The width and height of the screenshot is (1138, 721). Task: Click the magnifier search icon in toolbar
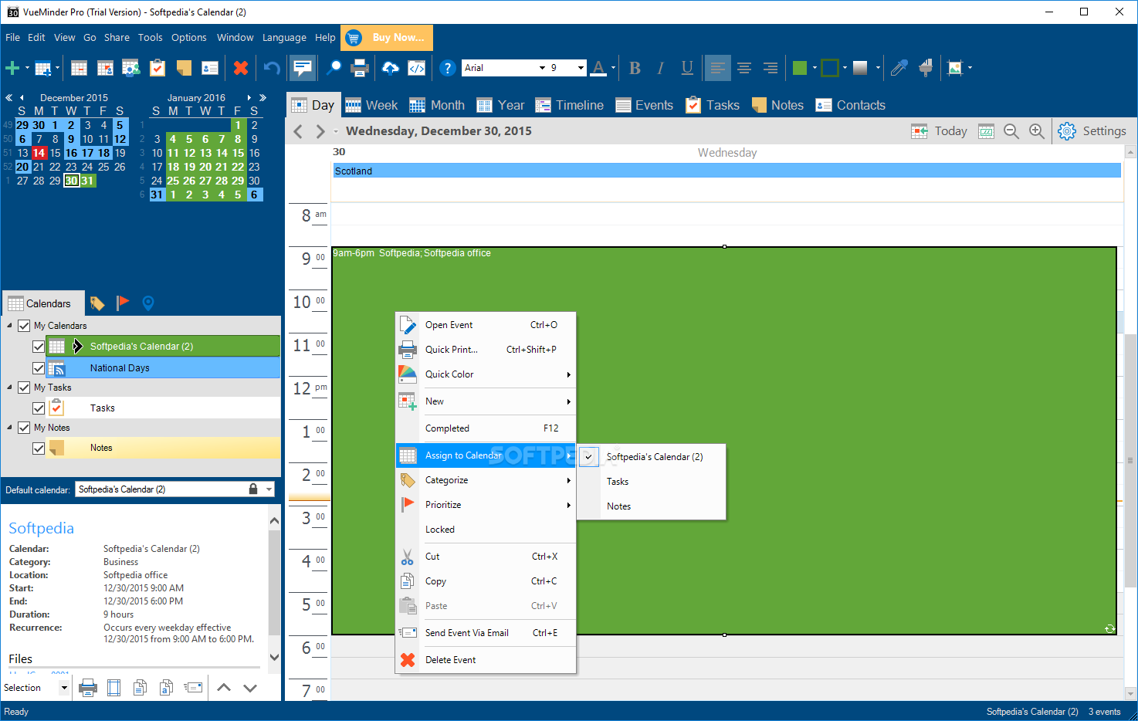pyautogui.click(x=334, y=68)
